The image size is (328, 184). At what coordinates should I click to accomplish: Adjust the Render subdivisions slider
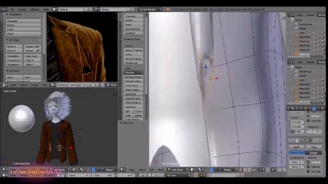296,167
